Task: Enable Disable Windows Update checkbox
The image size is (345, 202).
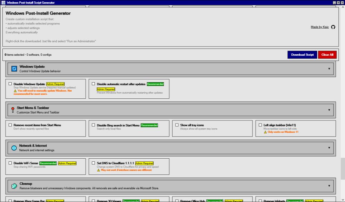Action: 10,84
